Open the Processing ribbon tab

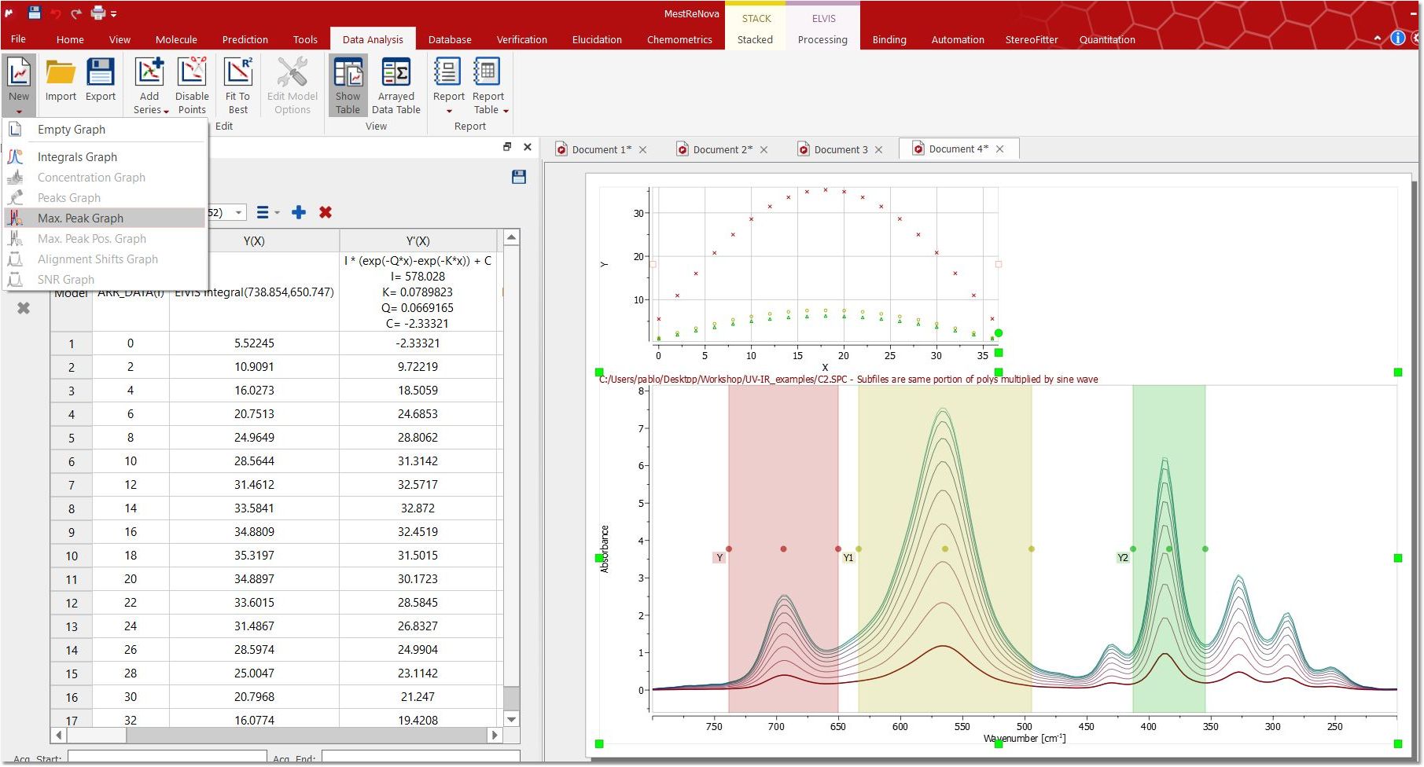click(x=822, y=39)
